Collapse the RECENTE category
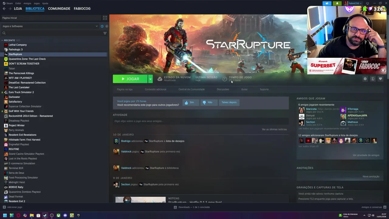 tap(2, 40)
